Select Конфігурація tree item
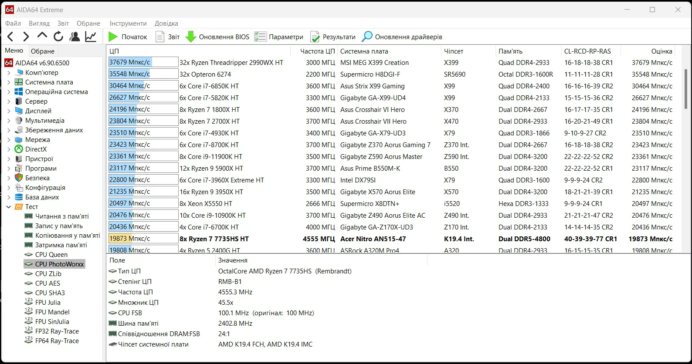This screenshot has width=692, height=364. click(x=40, y=188)
